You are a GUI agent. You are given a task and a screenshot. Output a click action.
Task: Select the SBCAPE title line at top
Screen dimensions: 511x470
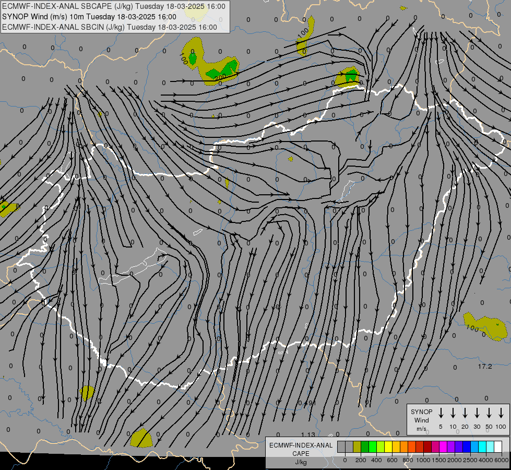pos(114,6)
